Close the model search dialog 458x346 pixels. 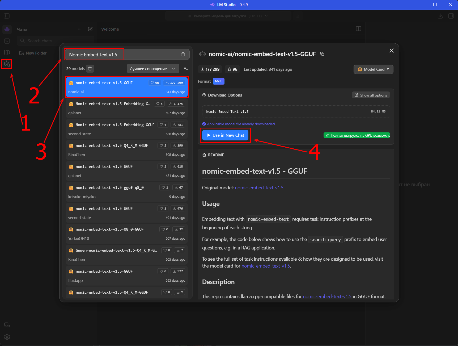[x=392, y=51]
